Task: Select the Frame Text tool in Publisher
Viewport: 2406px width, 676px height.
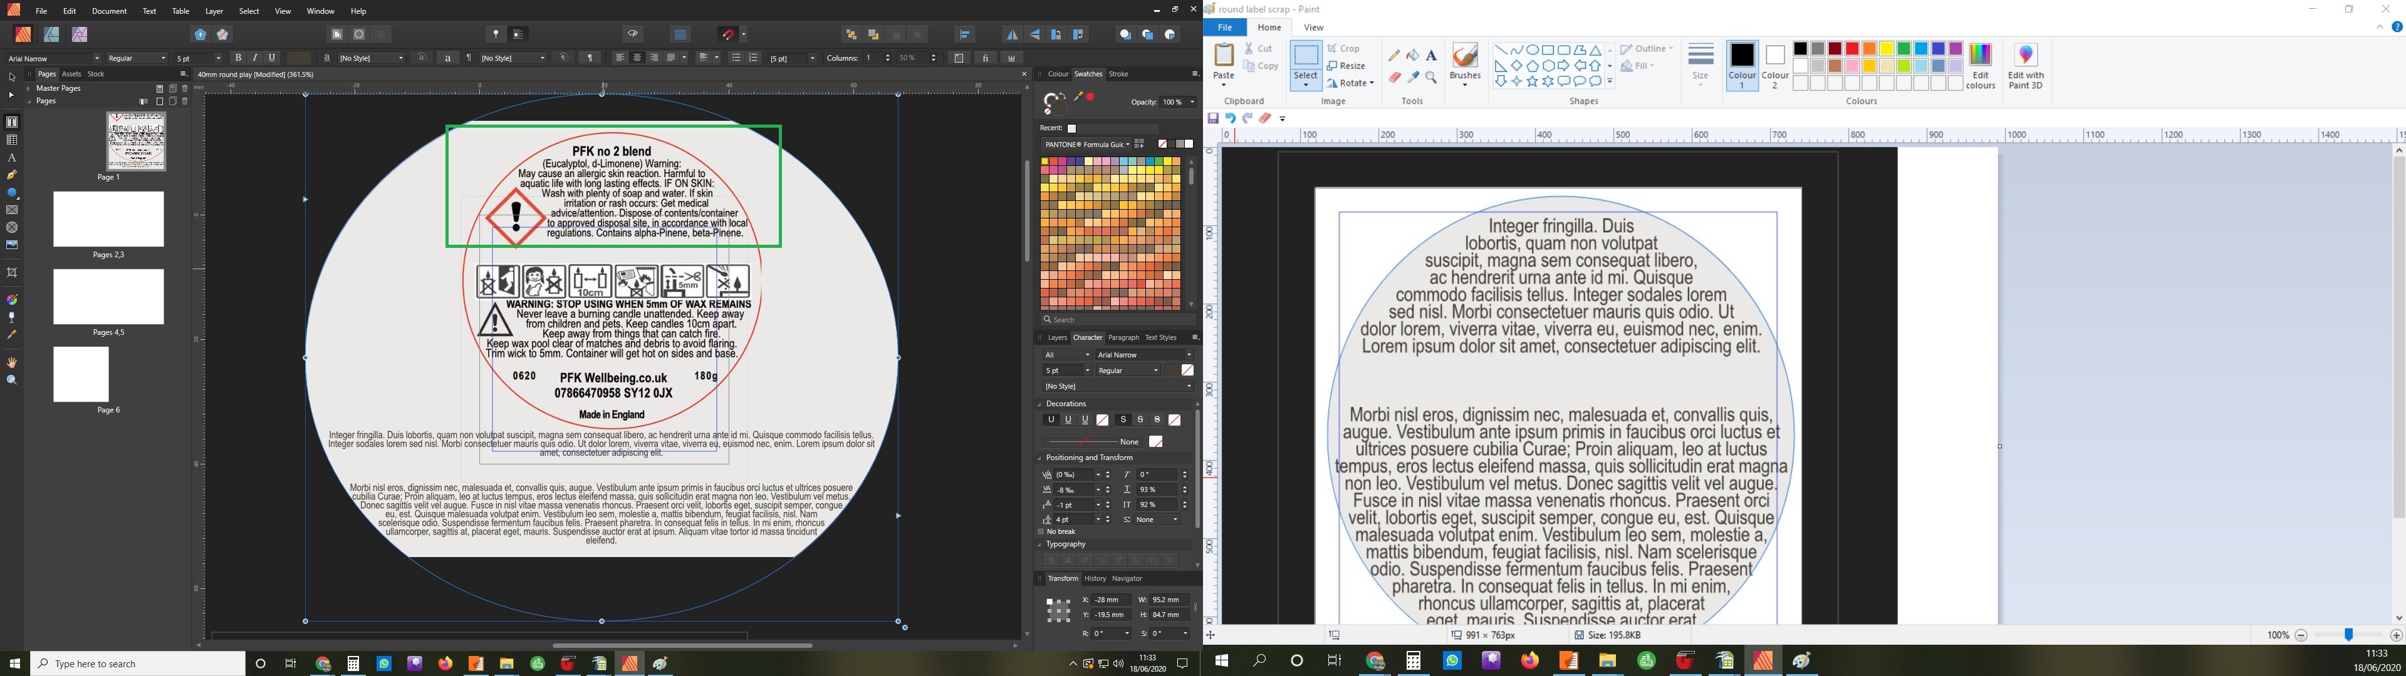Action: [12, 122]
